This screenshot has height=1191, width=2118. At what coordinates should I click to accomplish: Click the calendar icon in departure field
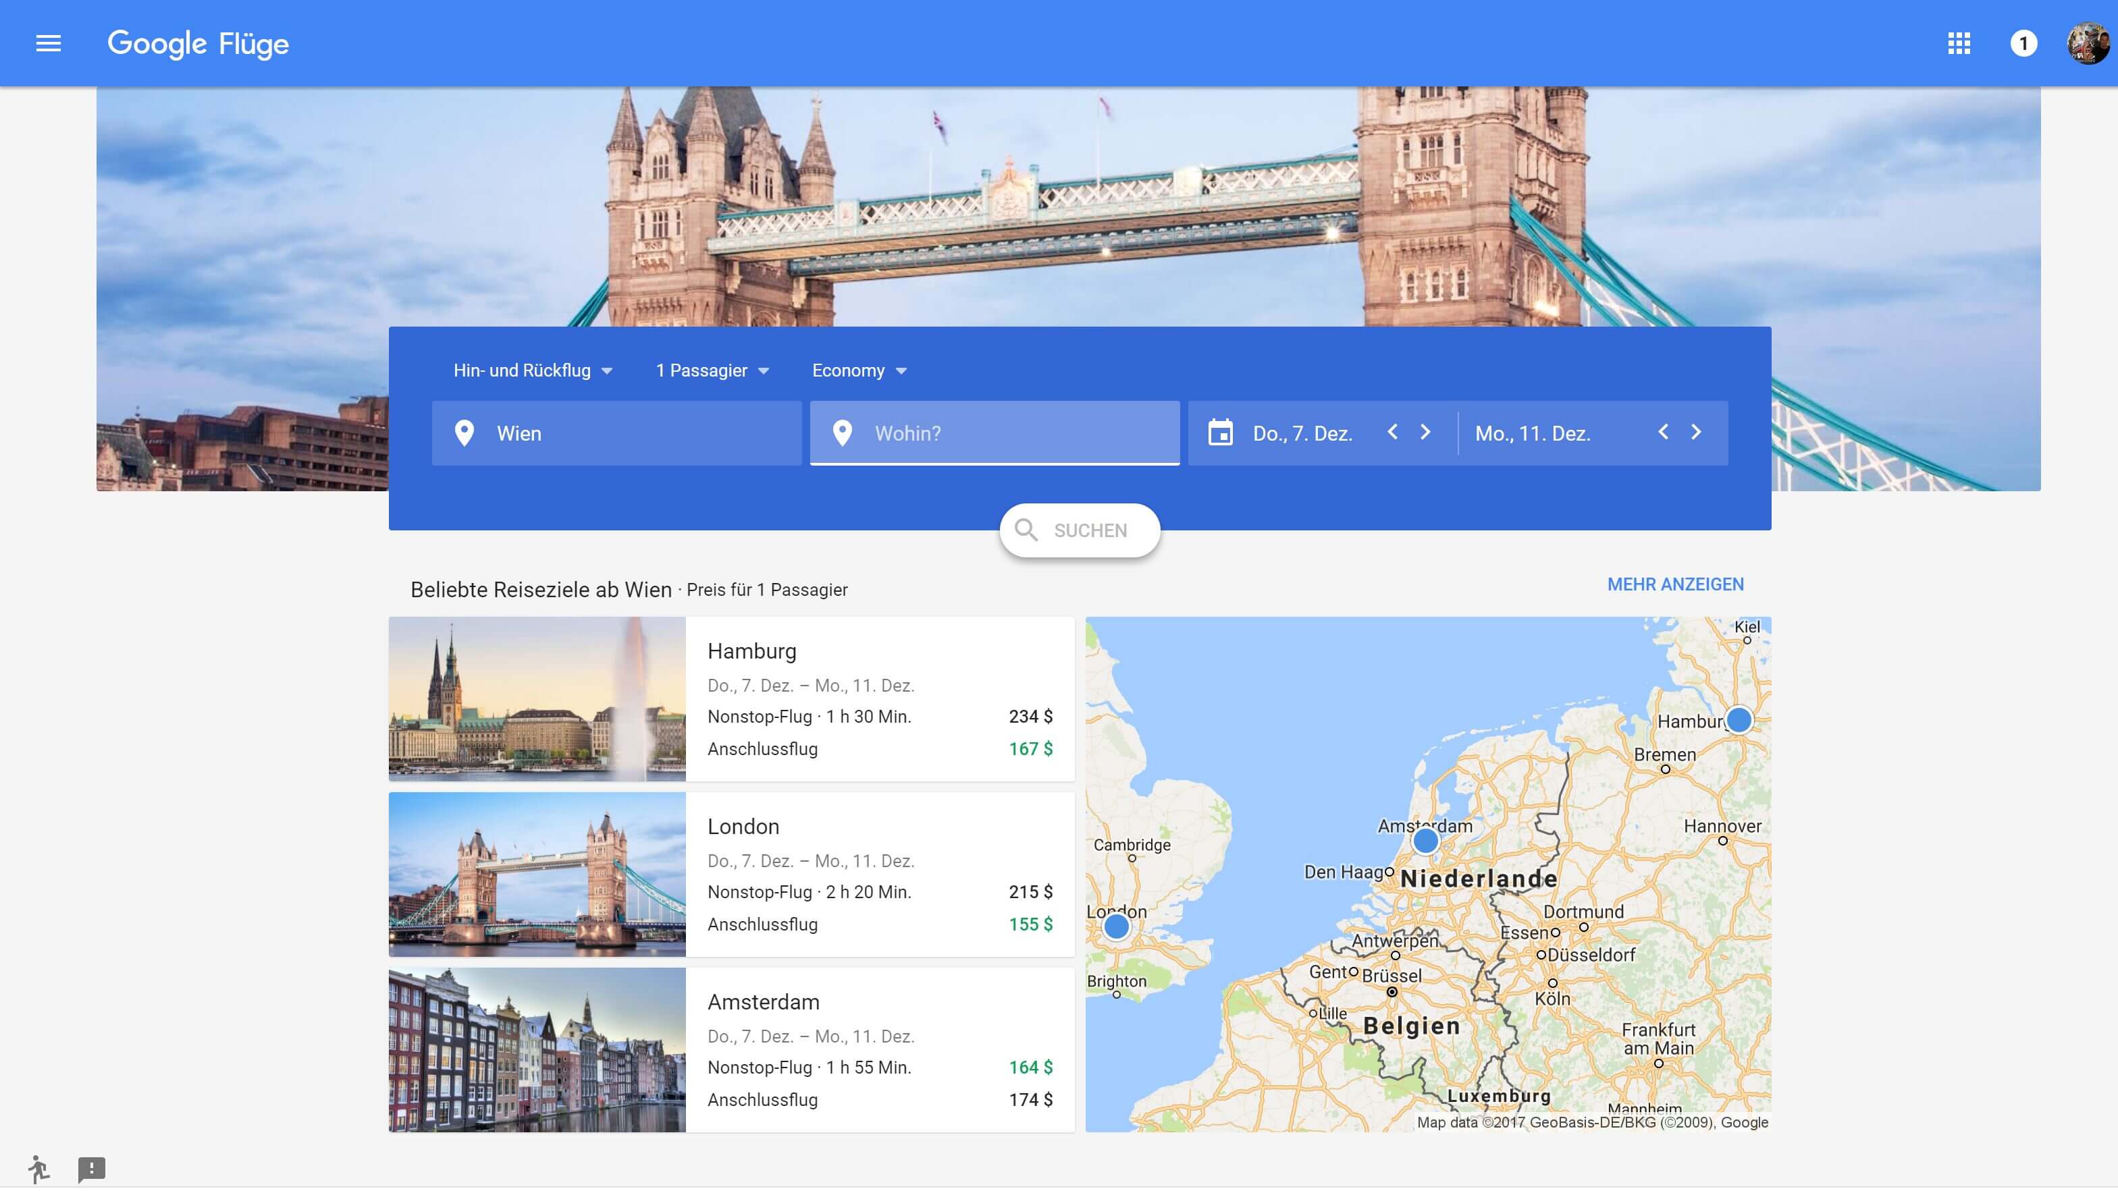(1220, 433)
